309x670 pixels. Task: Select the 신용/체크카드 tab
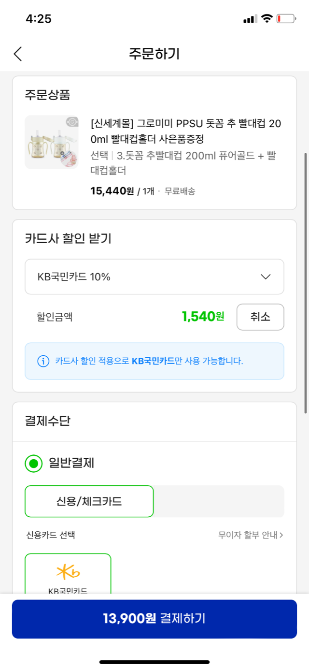[89, 502]
